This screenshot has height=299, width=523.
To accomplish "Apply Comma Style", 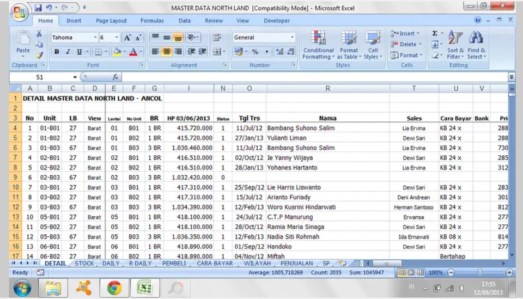I will tap(266, 52).
